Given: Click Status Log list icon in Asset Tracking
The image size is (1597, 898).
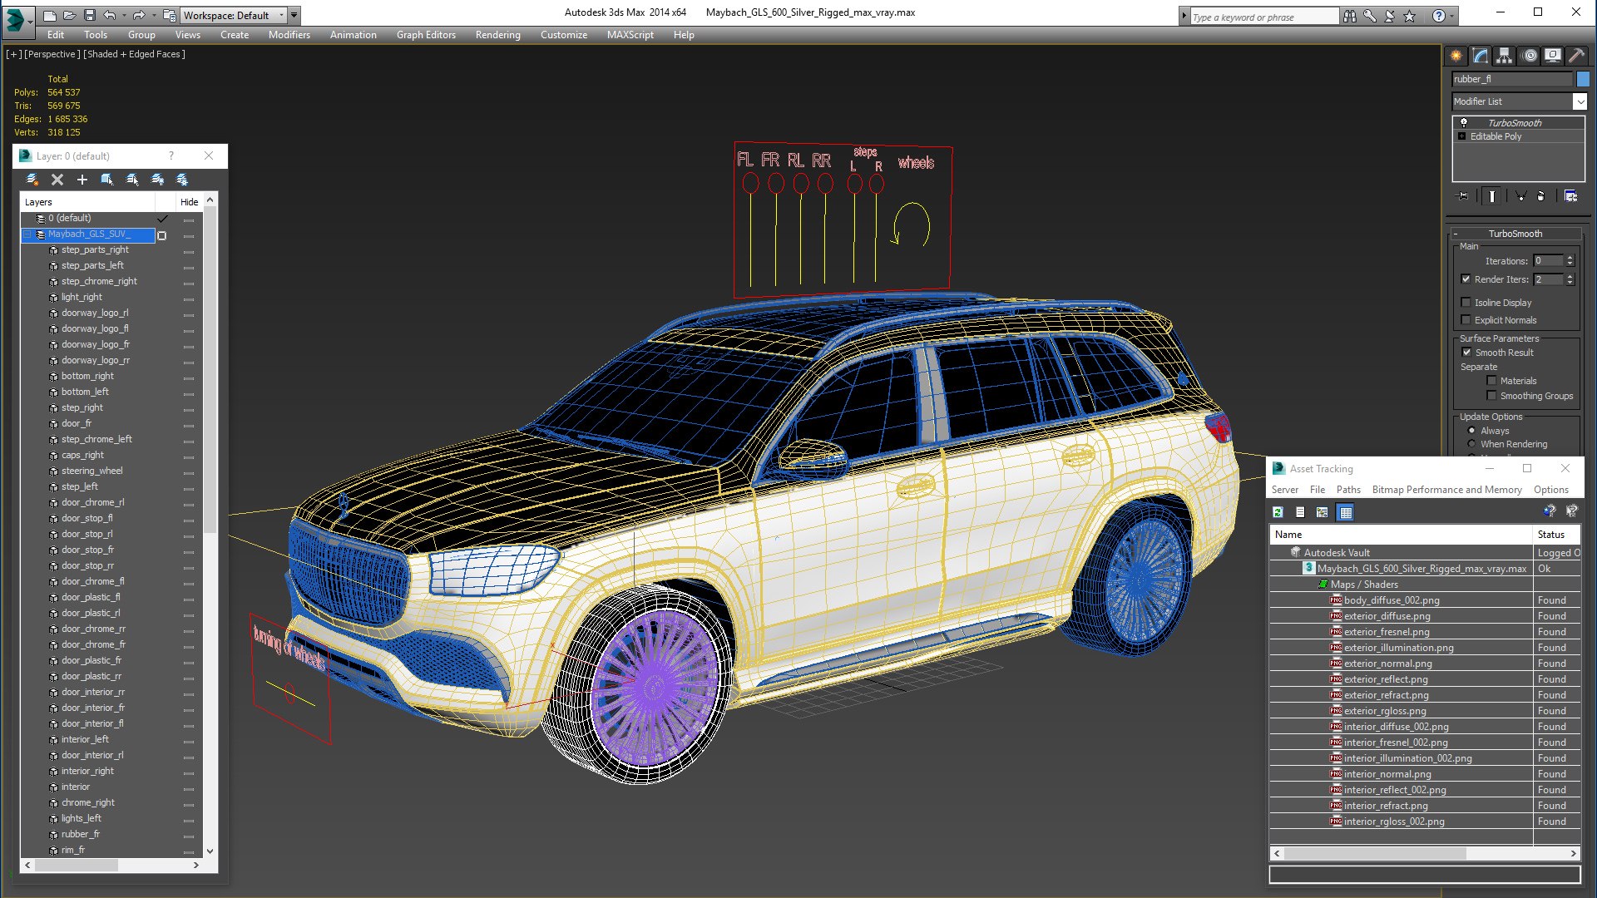Looking at the screenshot, I should tap(1300, 512).
